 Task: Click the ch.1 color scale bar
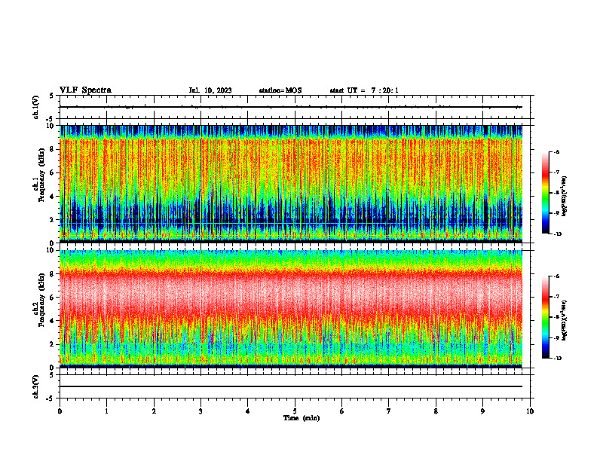(545, 193)
